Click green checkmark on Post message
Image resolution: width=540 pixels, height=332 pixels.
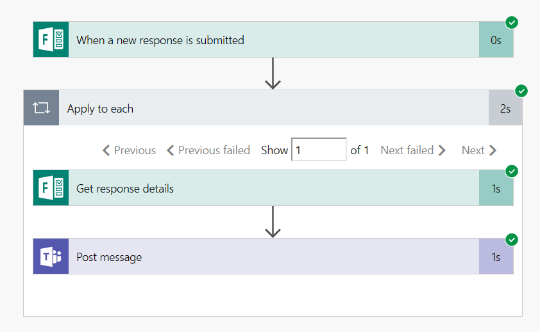pos(512,239)
